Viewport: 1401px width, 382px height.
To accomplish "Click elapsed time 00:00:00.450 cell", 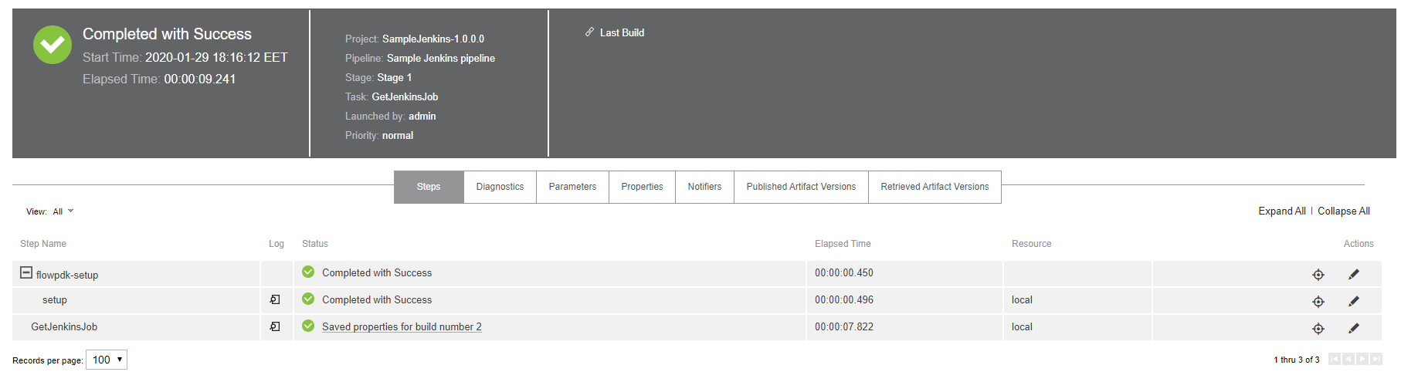I will 844,272.
